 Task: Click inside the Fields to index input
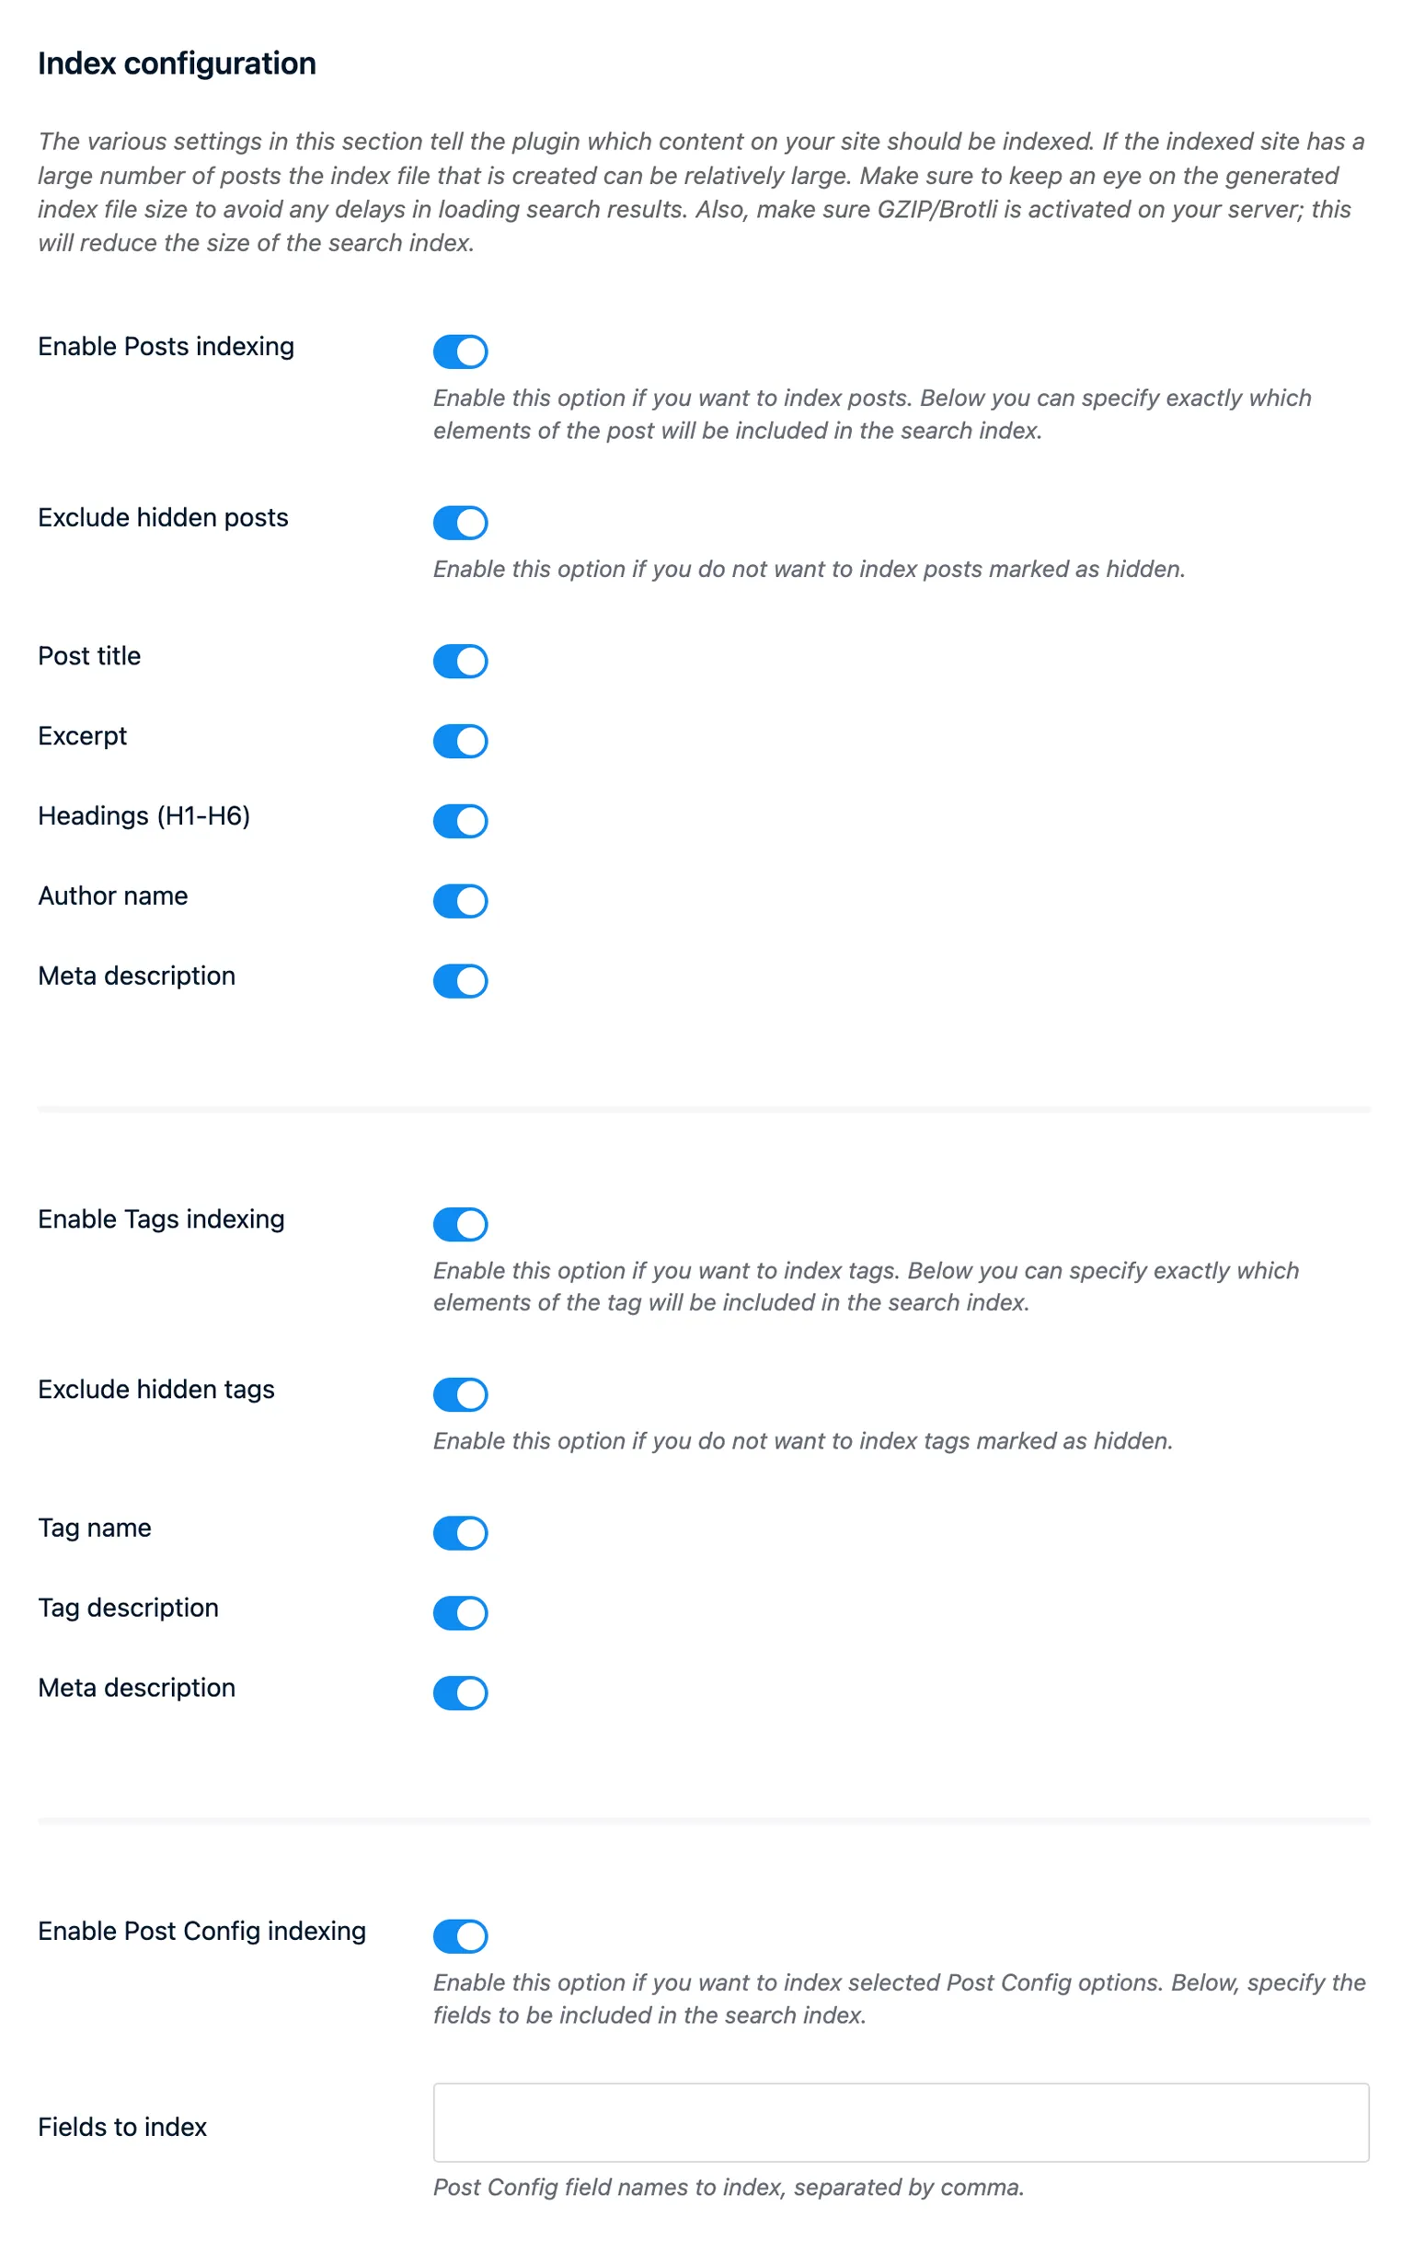[x=897, y=2124]
